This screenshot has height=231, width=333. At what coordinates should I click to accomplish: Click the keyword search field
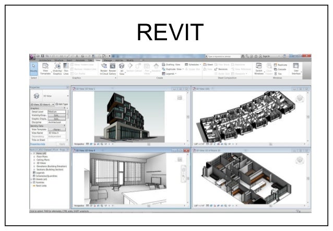[223, 56]
